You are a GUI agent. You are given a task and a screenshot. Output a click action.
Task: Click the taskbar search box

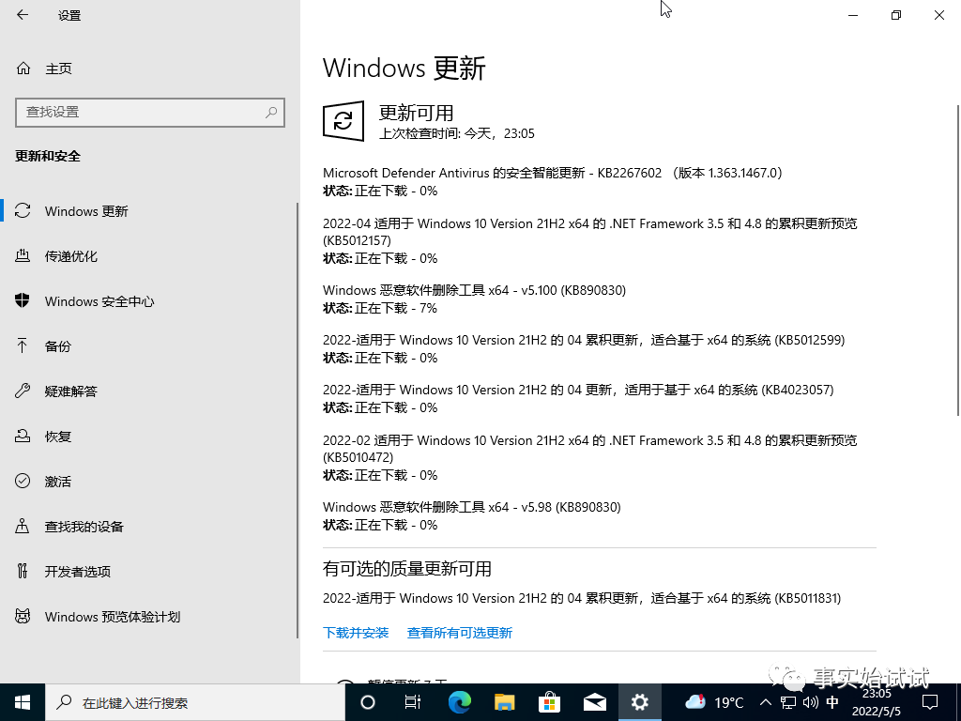(x=195, y=702)
